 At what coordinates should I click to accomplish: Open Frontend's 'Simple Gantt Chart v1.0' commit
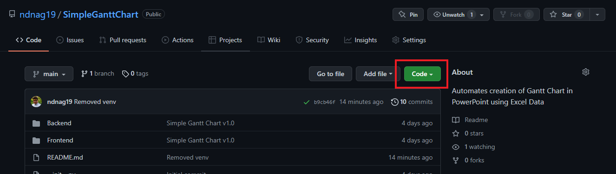[x=201, y=140]
